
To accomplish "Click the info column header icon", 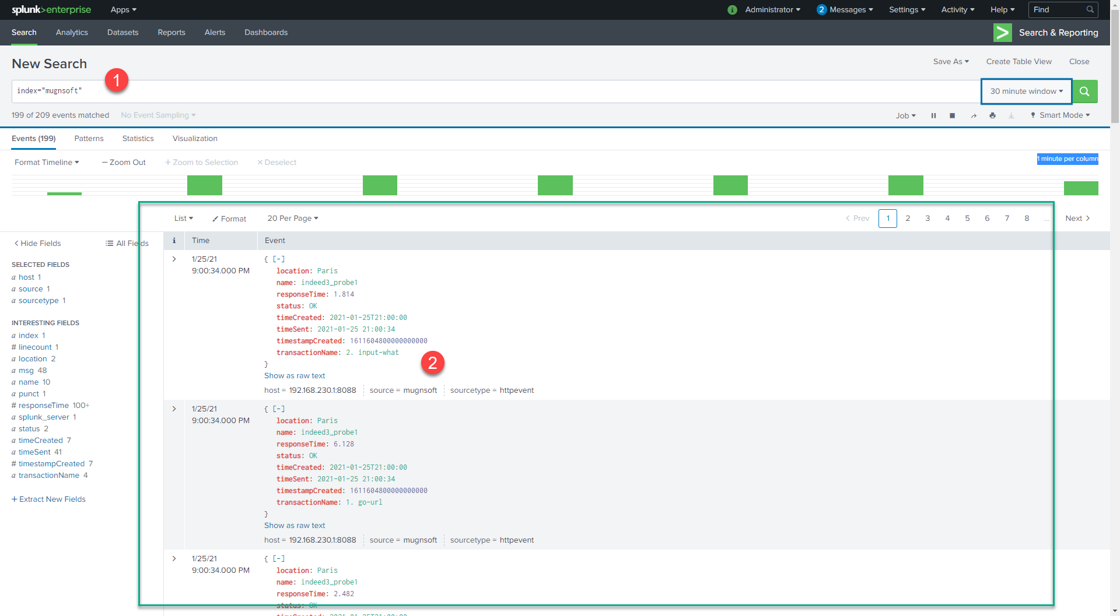I will 174,241.
